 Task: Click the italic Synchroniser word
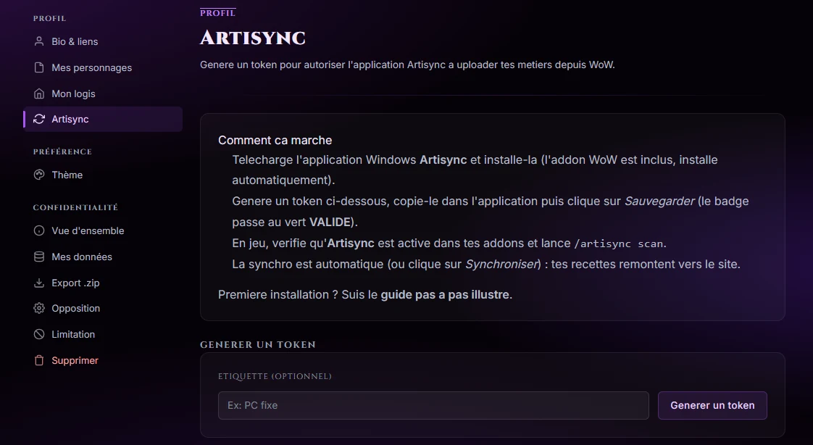(x=501, y=264)
